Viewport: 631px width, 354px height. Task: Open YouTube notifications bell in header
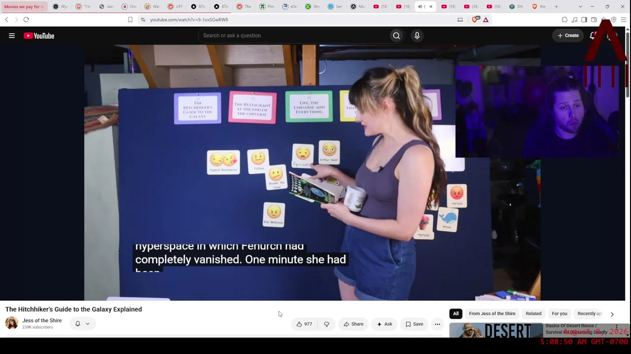tap(593, 35)
